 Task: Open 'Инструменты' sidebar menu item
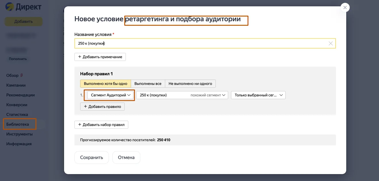tap(19, 134)
